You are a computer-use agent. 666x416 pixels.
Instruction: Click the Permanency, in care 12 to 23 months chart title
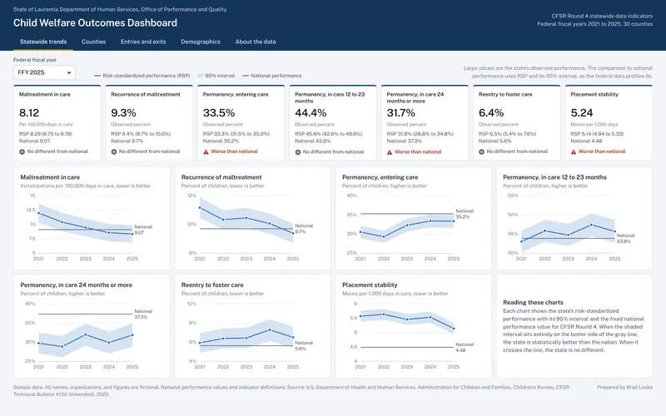coord(554,177)
